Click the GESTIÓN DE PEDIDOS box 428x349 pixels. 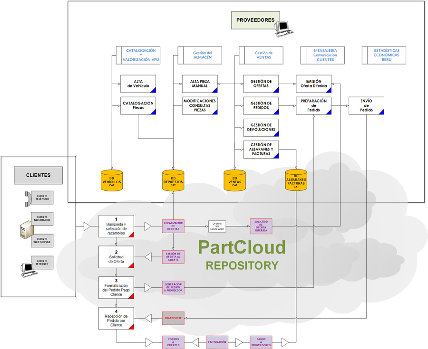click(261, 106)
